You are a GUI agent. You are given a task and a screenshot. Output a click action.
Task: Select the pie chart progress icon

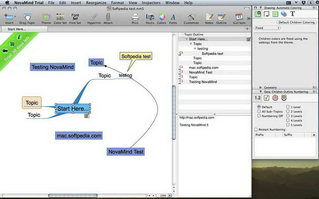275,98
